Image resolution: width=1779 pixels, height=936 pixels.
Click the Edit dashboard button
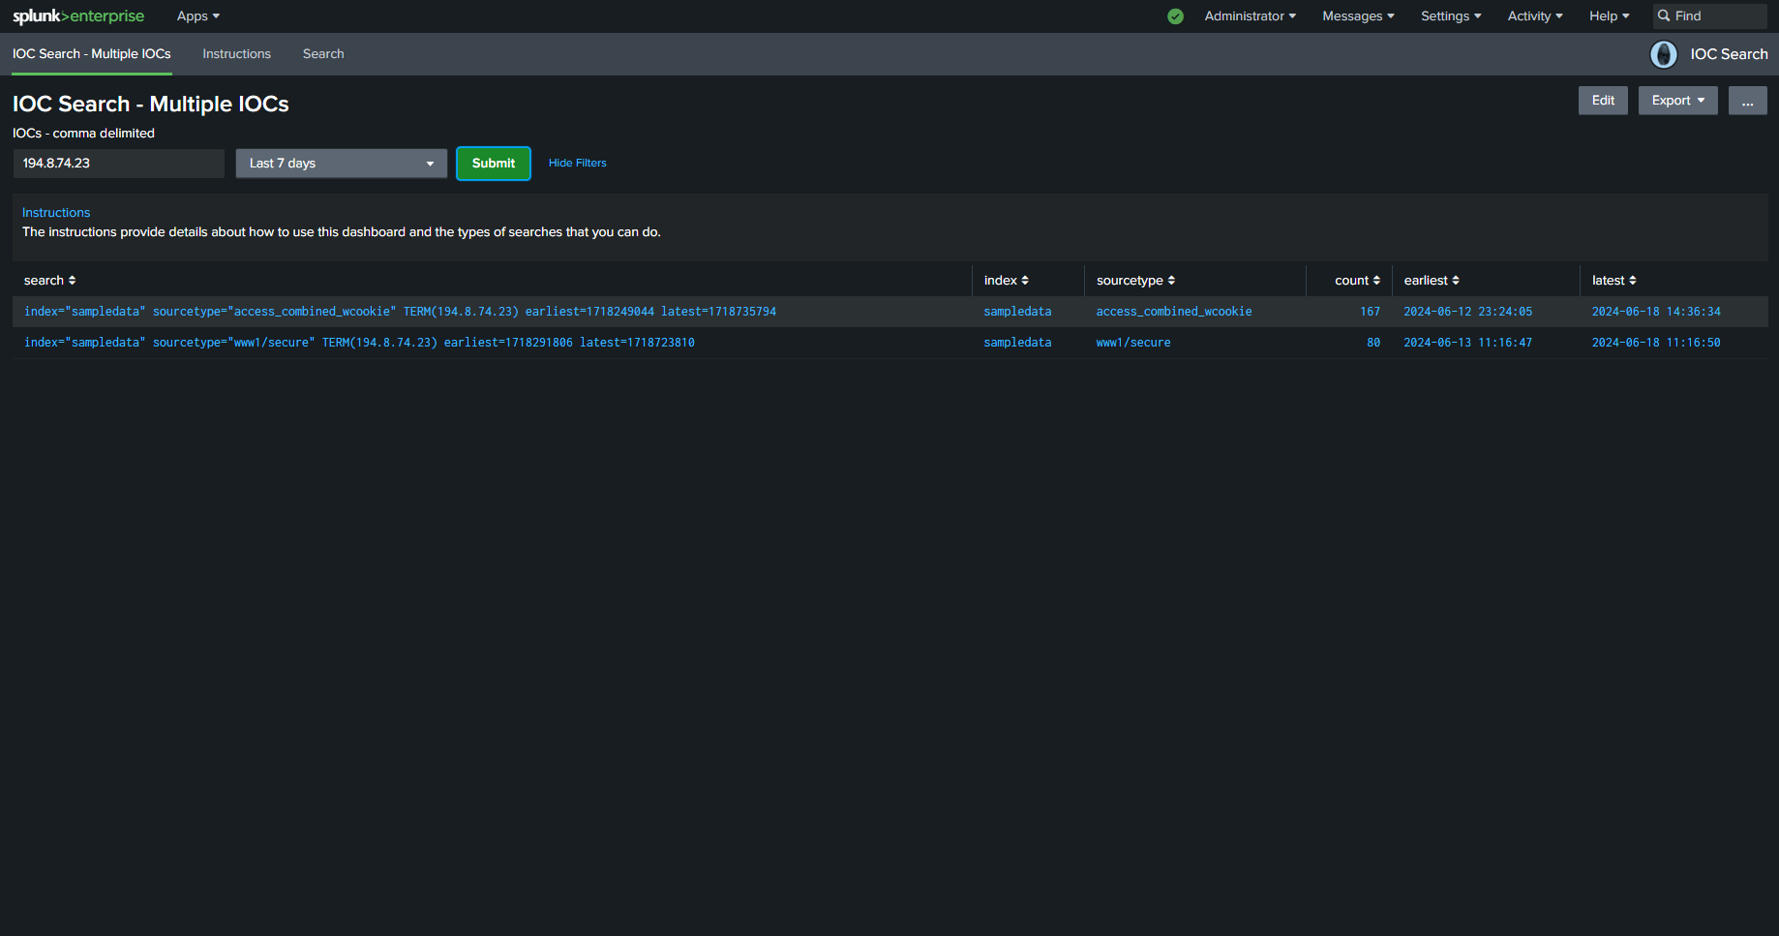click(x=1603, y=101)
